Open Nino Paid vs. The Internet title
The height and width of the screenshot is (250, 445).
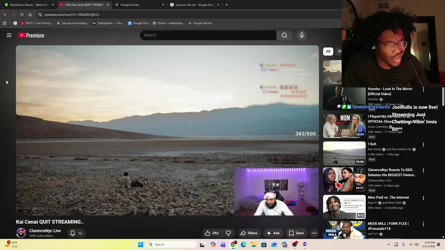(x=388, y=198)
